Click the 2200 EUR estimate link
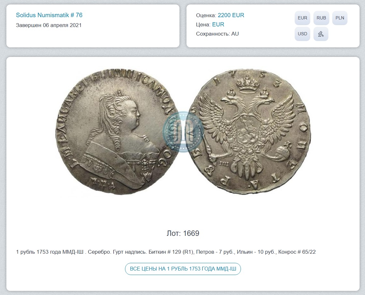The width and height of the screenshot is (365, 295). (231, 15)
